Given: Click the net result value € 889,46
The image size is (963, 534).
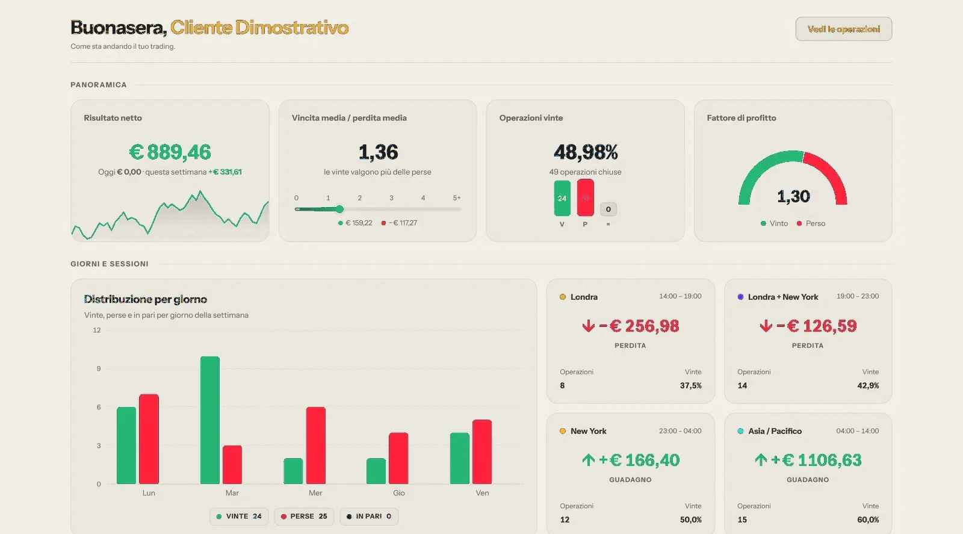Looking at the screenshot, I should pos(170,152).
